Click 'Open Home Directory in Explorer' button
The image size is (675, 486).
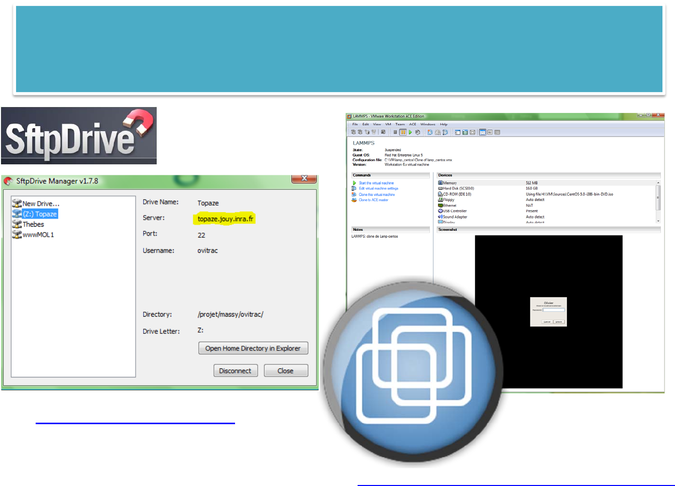coord(253,348)
